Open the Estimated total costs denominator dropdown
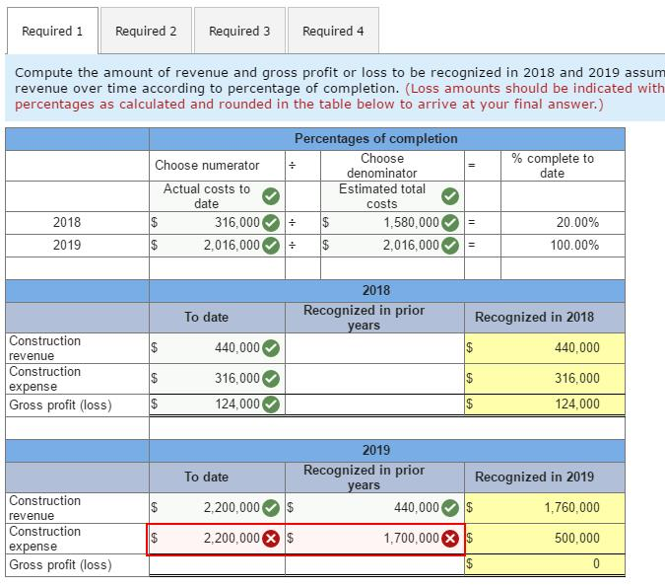665x588 pixels. 392,196
